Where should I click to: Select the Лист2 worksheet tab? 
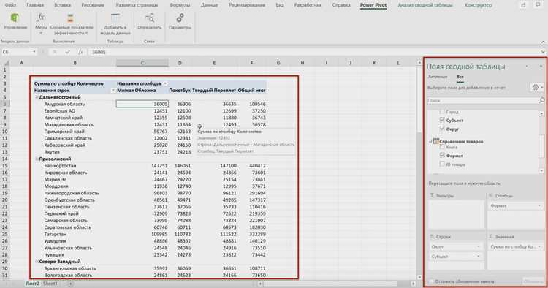click(x=32, y=284)
